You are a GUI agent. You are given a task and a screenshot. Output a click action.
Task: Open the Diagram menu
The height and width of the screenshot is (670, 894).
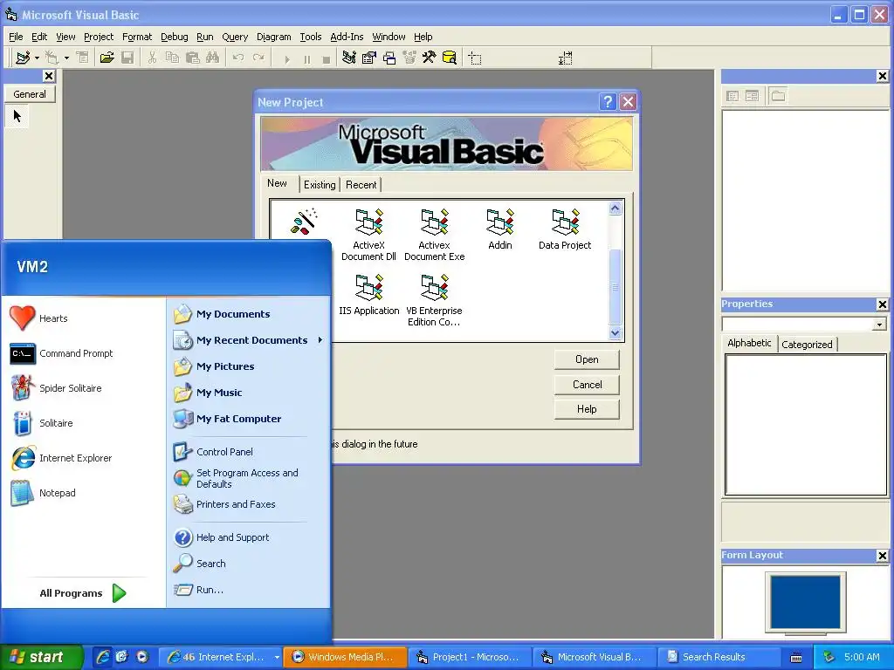pos(273,37)
